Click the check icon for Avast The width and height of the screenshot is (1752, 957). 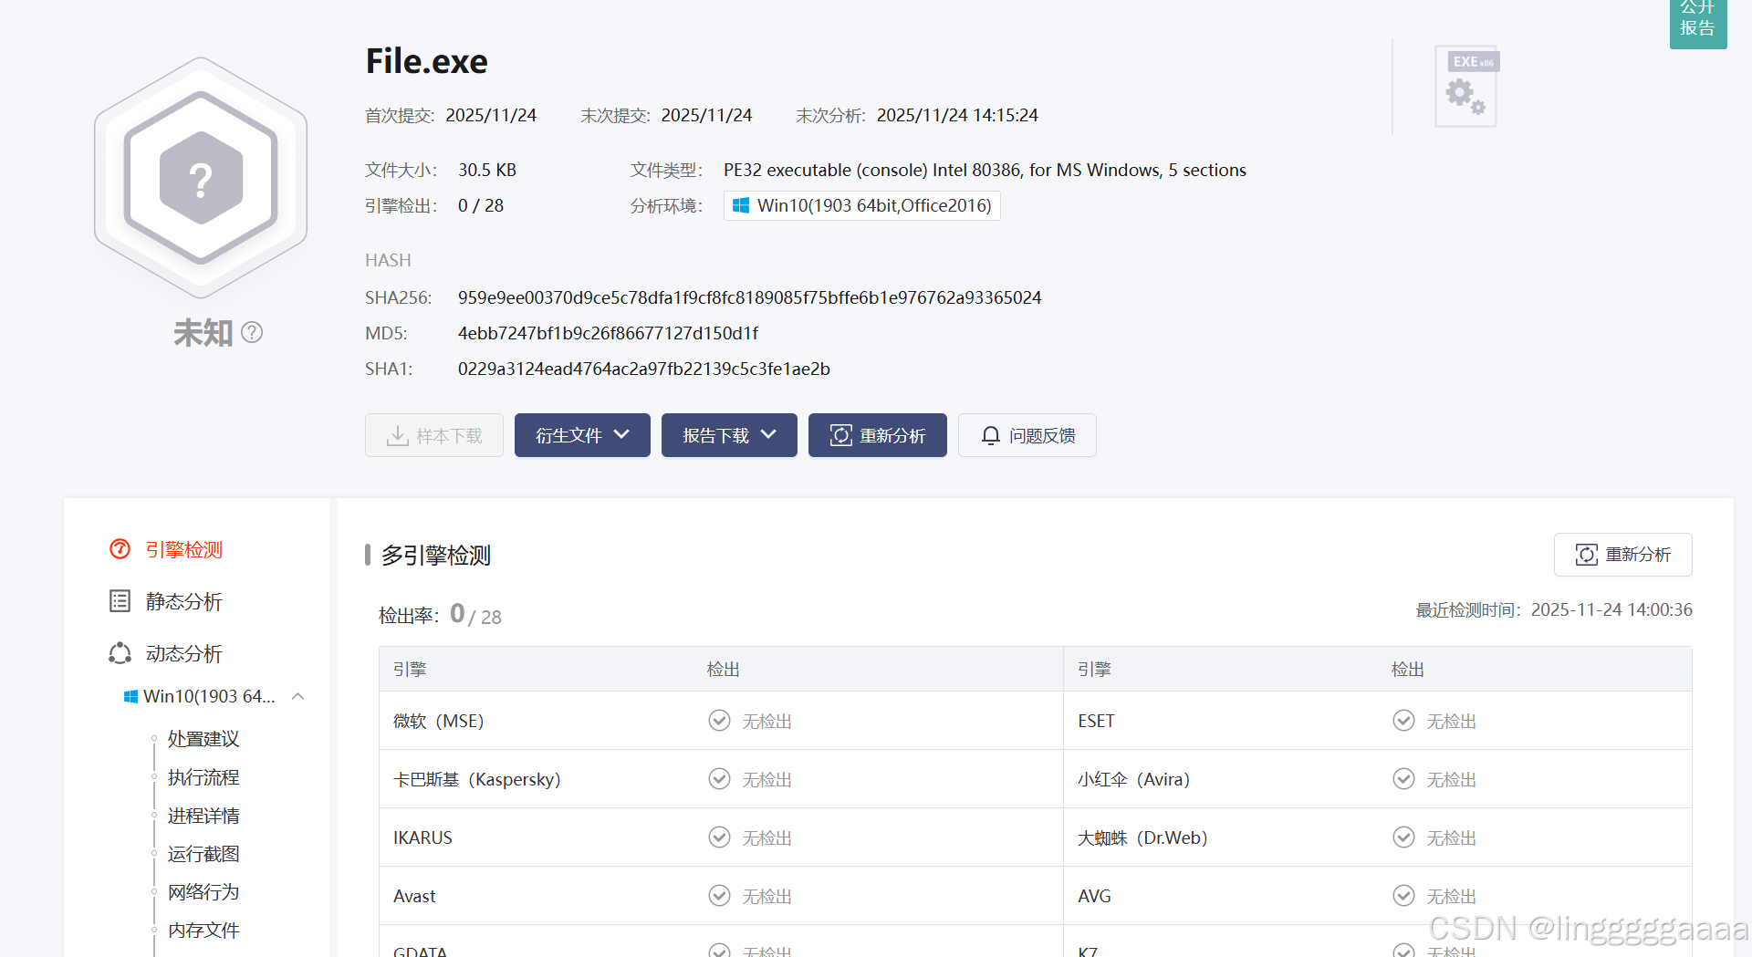click(x=719, y=896)
